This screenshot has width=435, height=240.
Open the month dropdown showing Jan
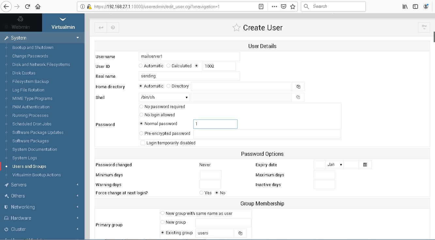pos(334,164)
